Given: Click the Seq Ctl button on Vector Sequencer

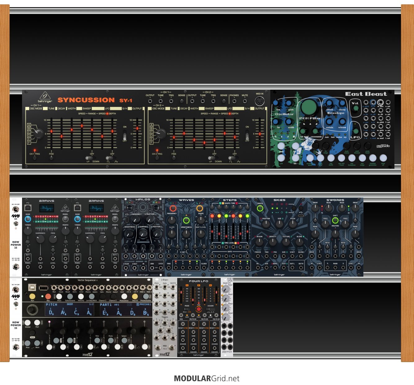Looking at the screenshot, I should 135,297.
